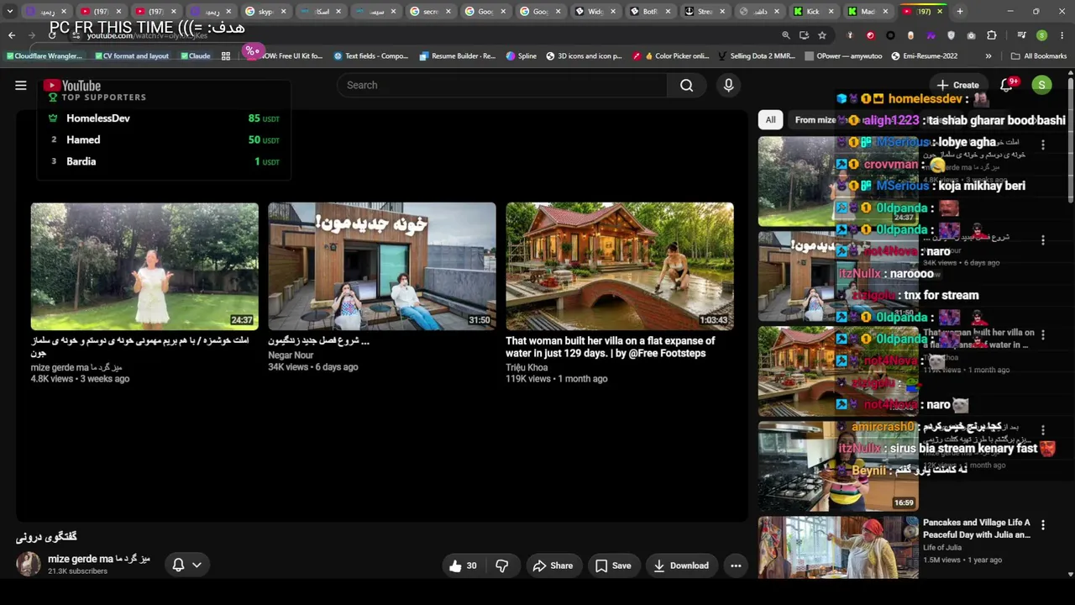Open the All Bookmarks folder
The image size is (1075, 605).
click(x=1039, y=56)
